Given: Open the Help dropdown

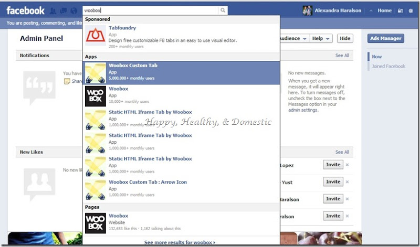Looking at the screenshot, I should pyautogui.click(x=321, y=38).
